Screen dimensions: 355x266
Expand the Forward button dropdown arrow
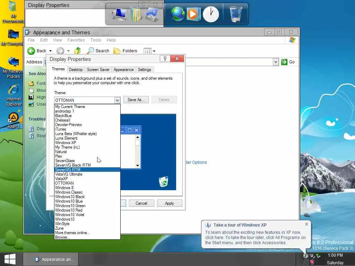68,51
